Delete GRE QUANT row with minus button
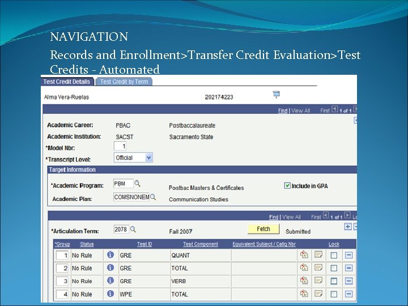The height and width of the screenshot is (306, 408). [x=348, y=255]
